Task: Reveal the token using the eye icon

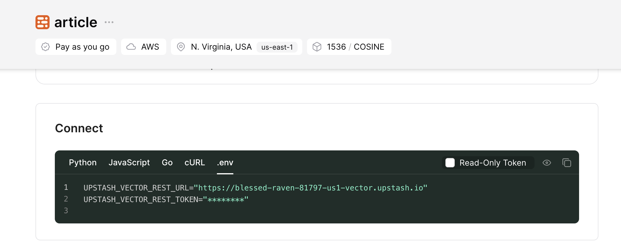Action: (547, 163)
